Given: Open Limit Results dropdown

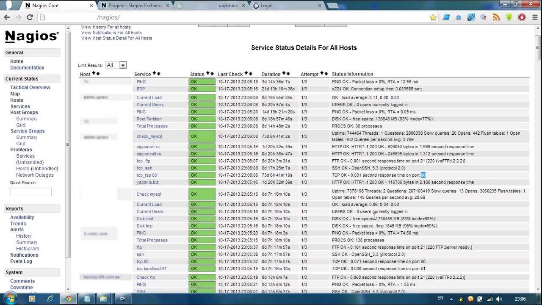Looking at the screenshot, I should point(116,65).
